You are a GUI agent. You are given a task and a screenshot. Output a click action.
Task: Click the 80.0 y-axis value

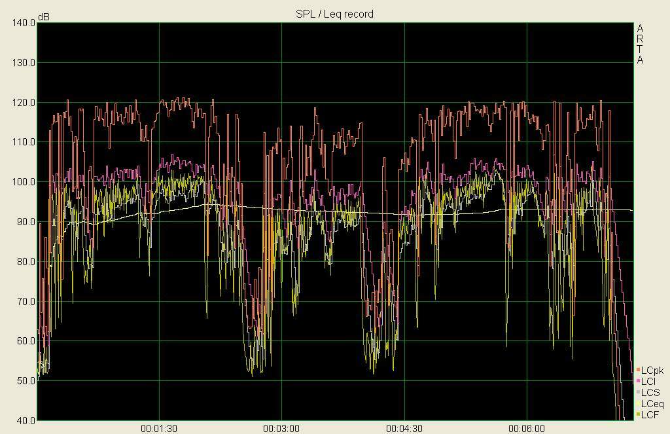pos(26,261)
